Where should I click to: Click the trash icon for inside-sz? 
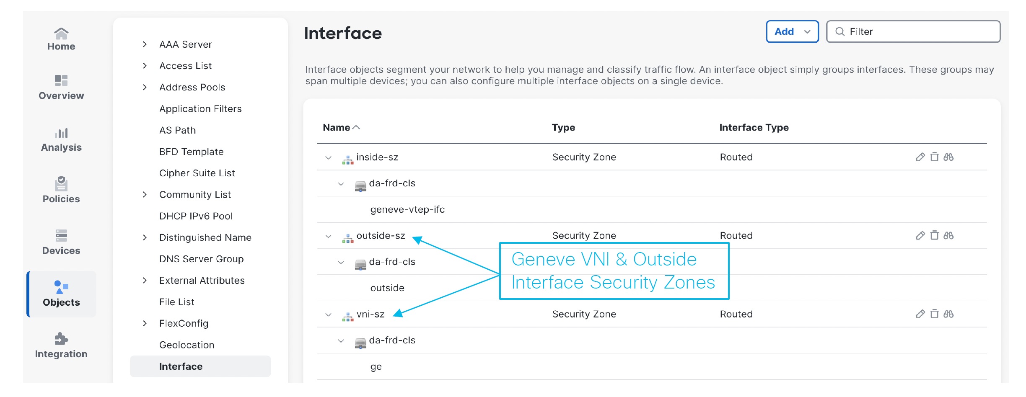point(934,157)
